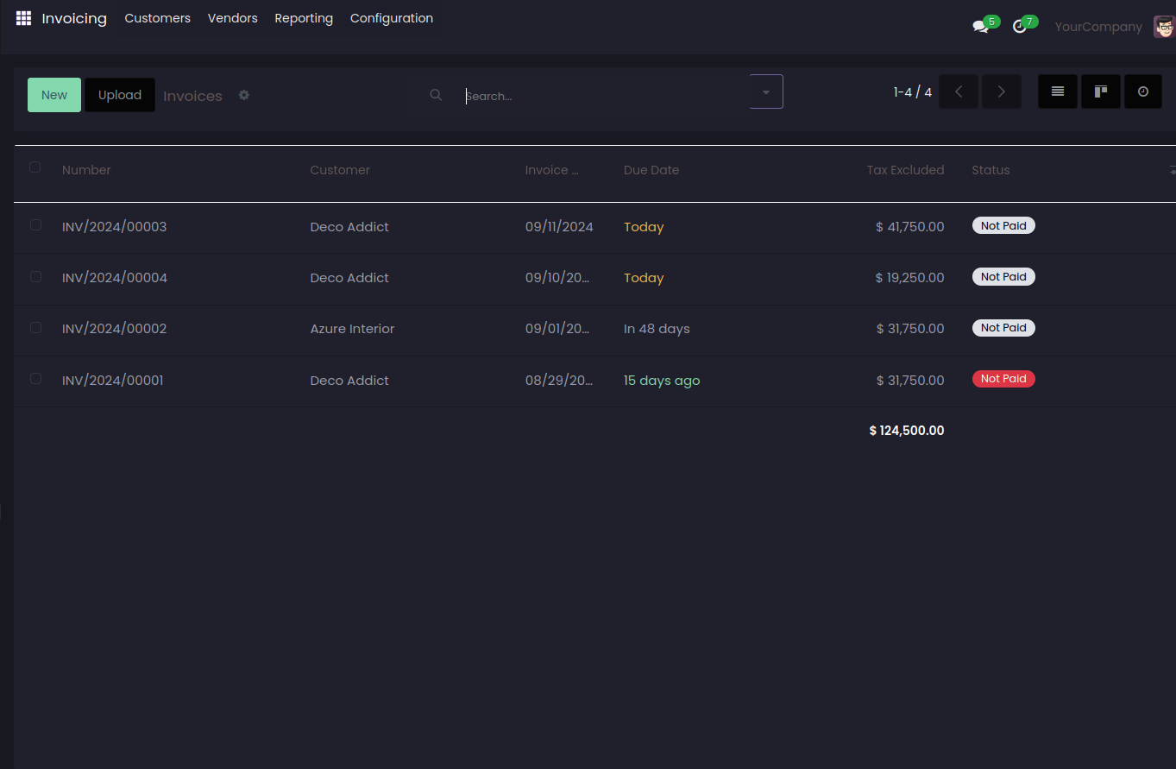The width and height of the screenshot is (1176, 769).
Task: Open the Reporting menu
Action: click(x=304, y=18)
